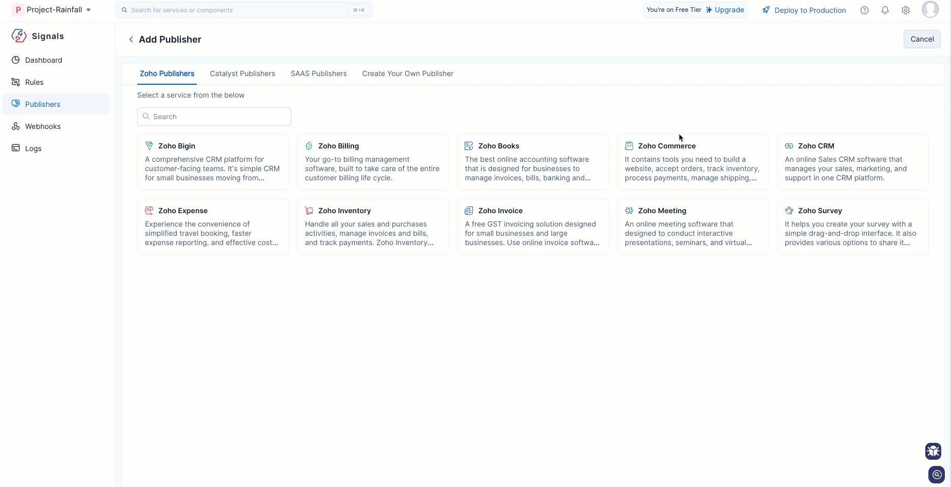Open the bug report icon at bottom right

point(933,451)
